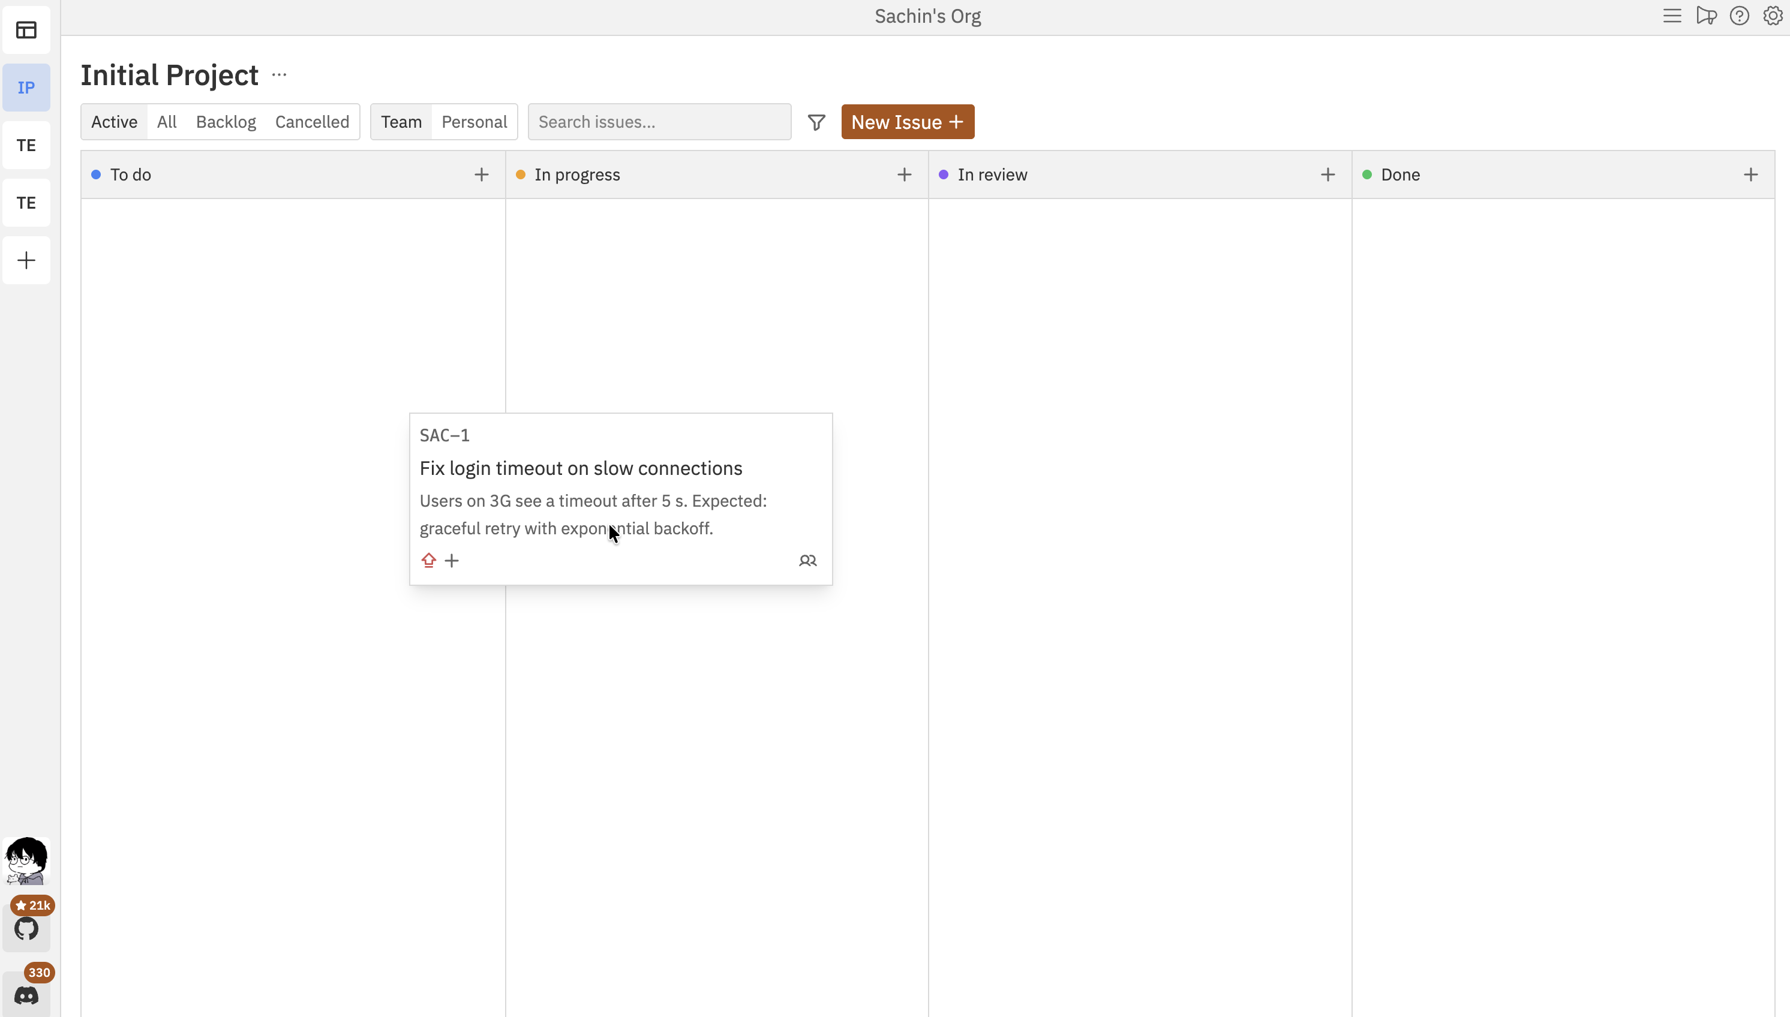Open the board layout icon in top sidebar
This screenshot has height=1017, width=1790.
[x=26, y=30]
